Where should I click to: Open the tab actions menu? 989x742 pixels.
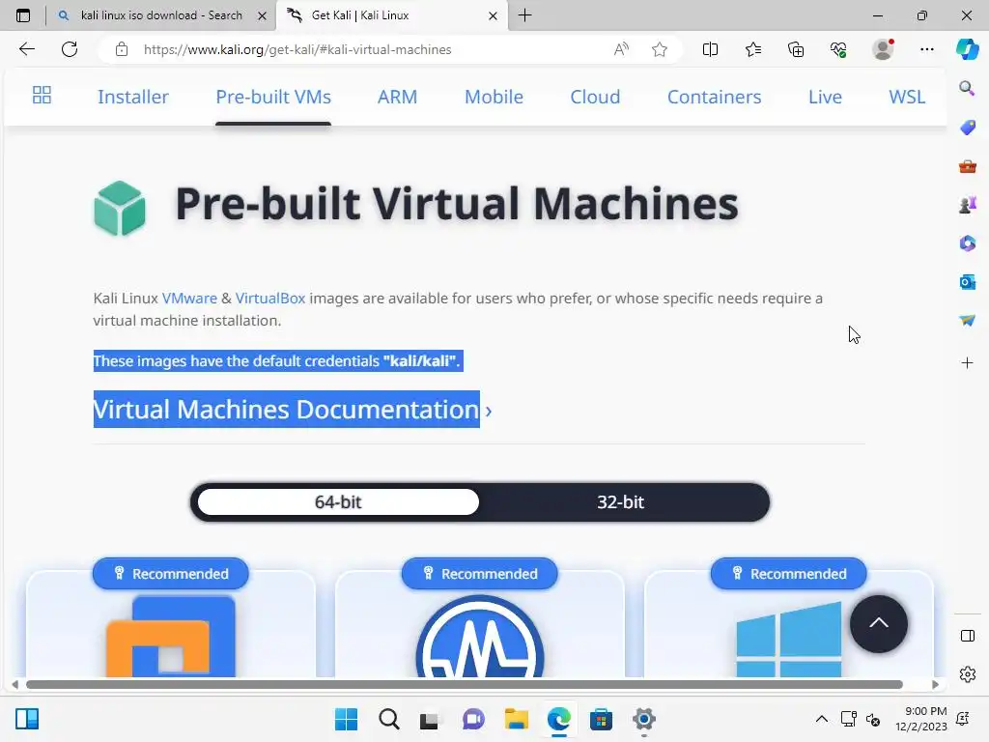(23, 15)
